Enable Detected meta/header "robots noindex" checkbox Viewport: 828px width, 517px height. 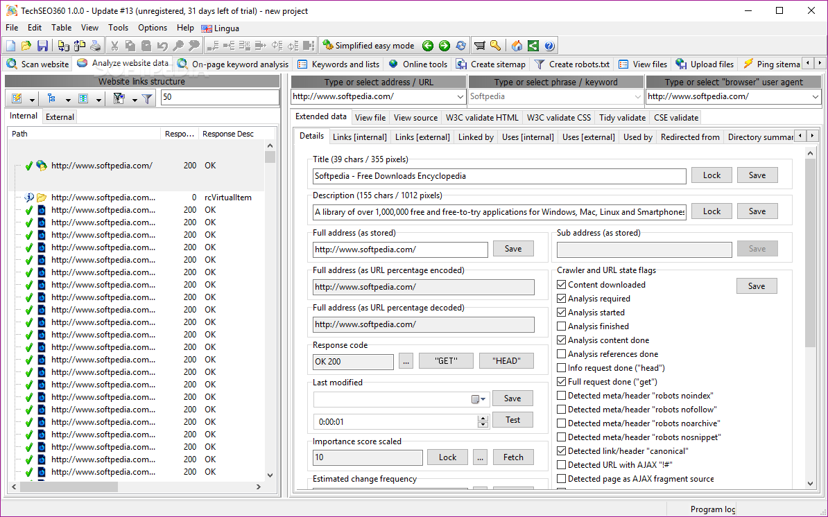(561, 396)
